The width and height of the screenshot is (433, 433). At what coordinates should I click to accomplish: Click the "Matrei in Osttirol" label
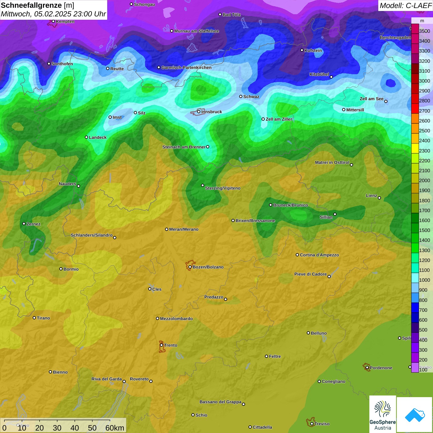click(332, 162)
